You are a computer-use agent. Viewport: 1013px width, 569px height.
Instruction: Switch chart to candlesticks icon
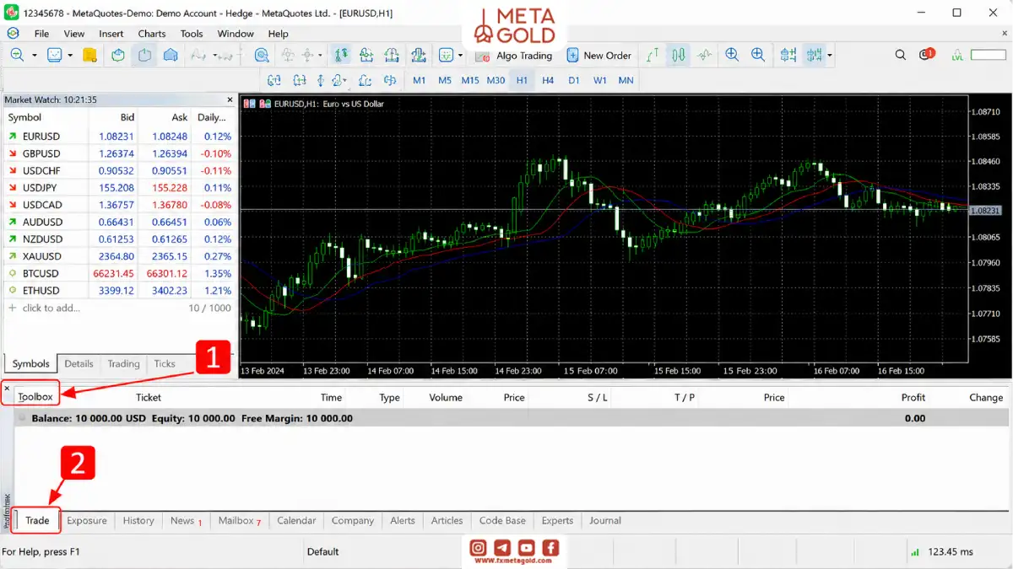coord(679,55)
